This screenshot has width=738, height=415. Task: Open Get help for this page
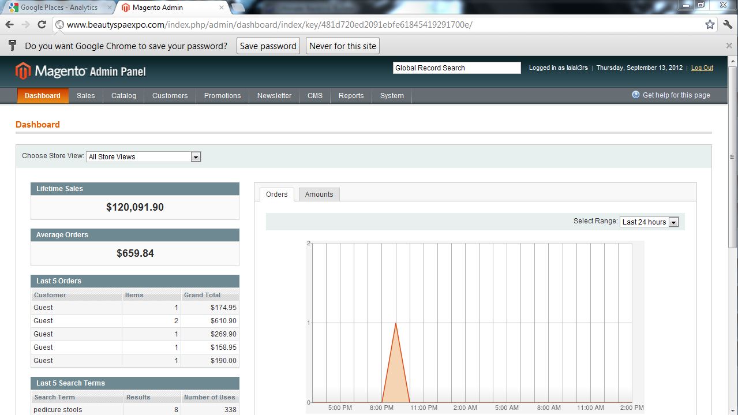click(x=676, y=95)
